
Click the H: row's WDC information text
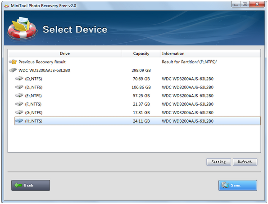(x=188, y=121)
